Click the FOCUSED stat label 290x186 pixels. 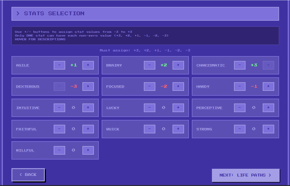pyautogui.click(x=115, y=87)
